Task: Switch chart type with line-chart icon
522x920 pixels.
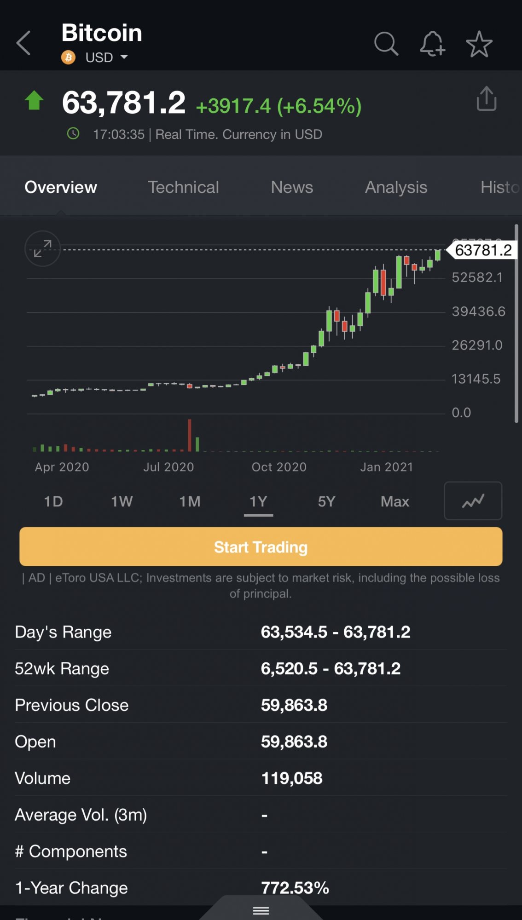Action: tap(473, 501)
